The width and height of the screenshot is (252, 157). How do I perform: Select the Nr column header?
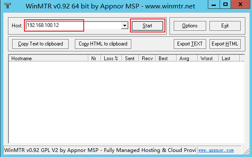(x=95, y=58)
